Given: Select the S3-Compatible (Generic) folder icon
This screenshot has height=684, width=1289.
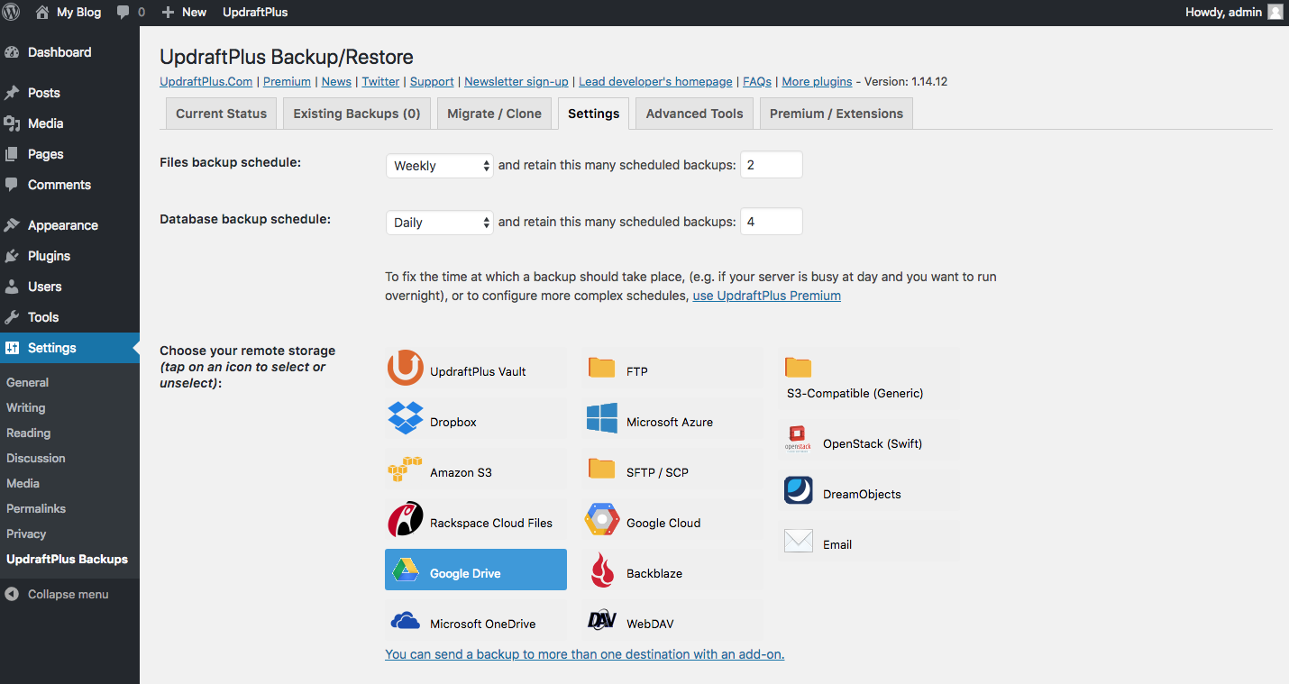Looking at the screenshot, I should (x=798, y=367).
